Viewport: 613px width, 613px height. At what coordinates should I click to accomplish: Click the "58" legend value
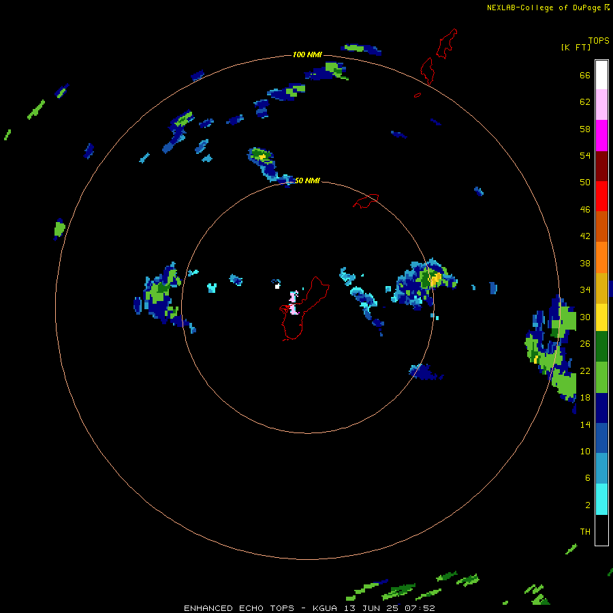(585, 129)
